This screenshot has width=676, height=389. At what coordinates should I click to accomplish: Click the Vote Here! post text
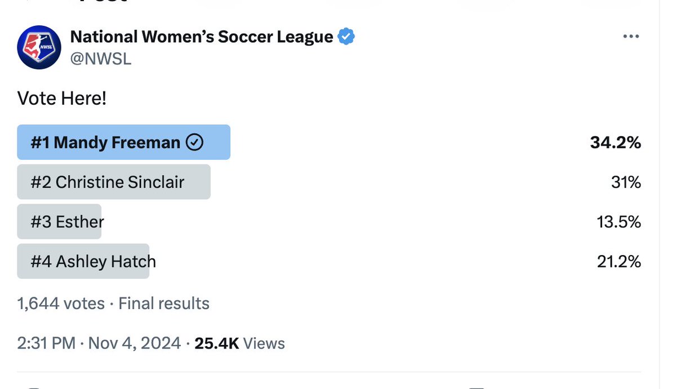tap(62, 99)
